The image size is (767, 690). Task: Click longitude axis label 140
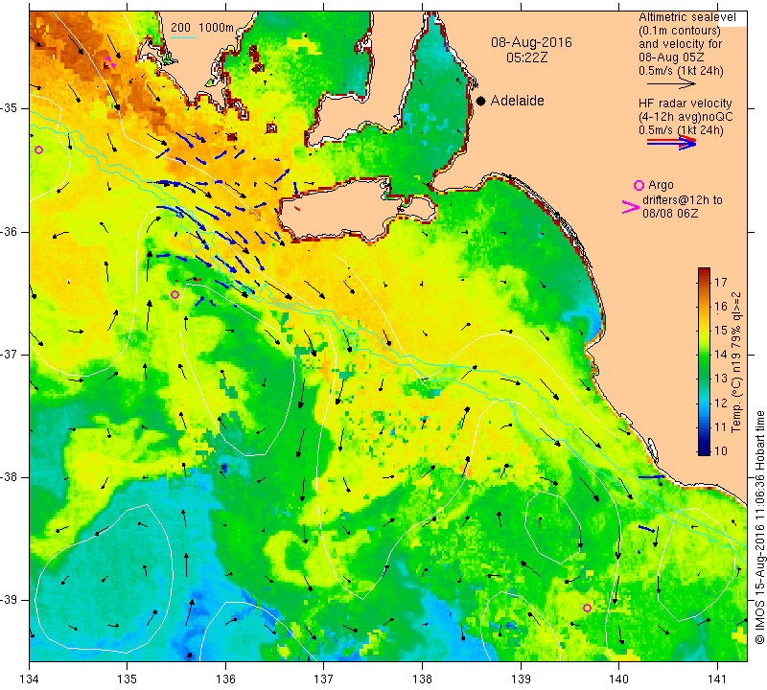[618, 678]
